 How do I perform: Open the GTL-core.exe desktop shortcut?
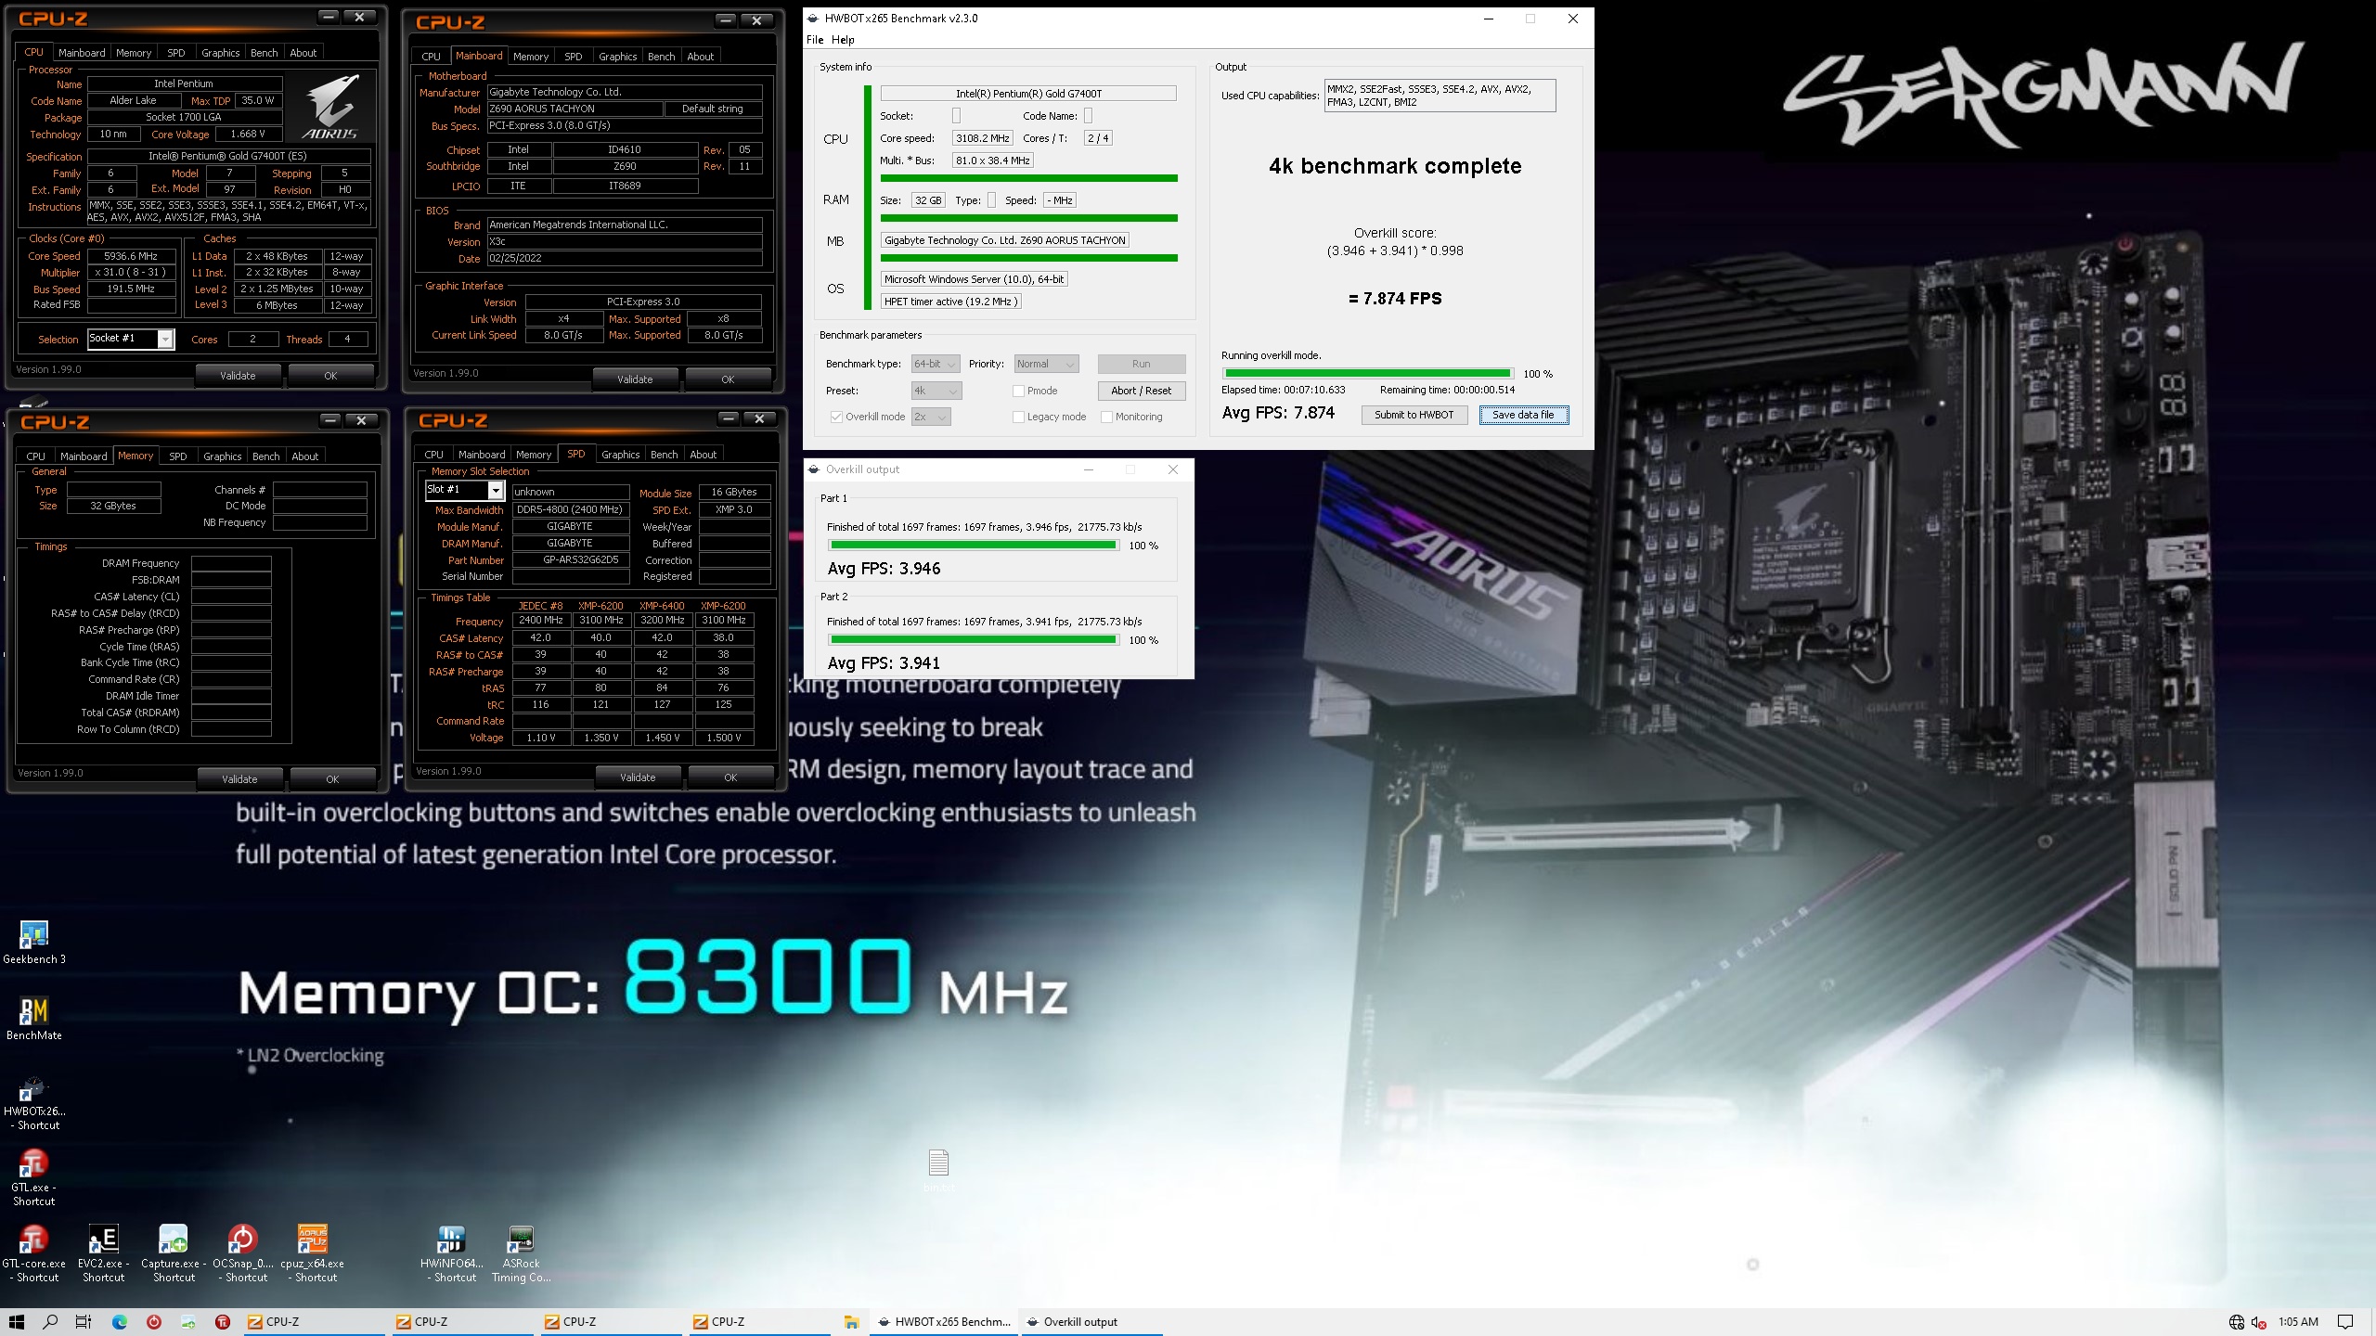click(x=34, y=1253)
